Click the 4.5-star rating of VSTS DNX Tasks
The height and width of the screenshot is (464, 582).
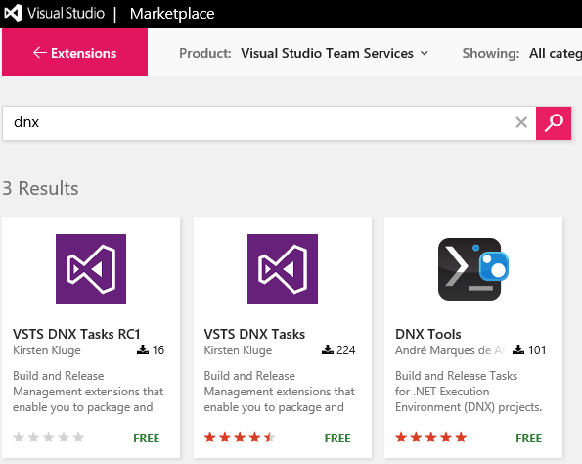(240, 437)
